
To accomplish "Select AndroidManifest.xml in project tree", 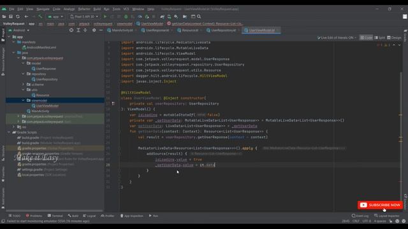I will (39, 48).
